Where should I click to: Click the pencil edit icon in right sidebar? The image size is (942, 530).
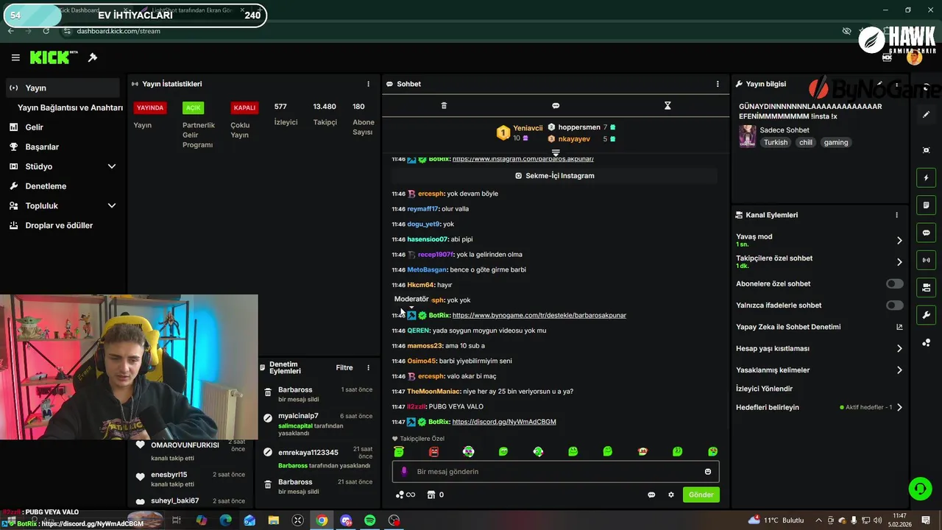tap(927, 115)
